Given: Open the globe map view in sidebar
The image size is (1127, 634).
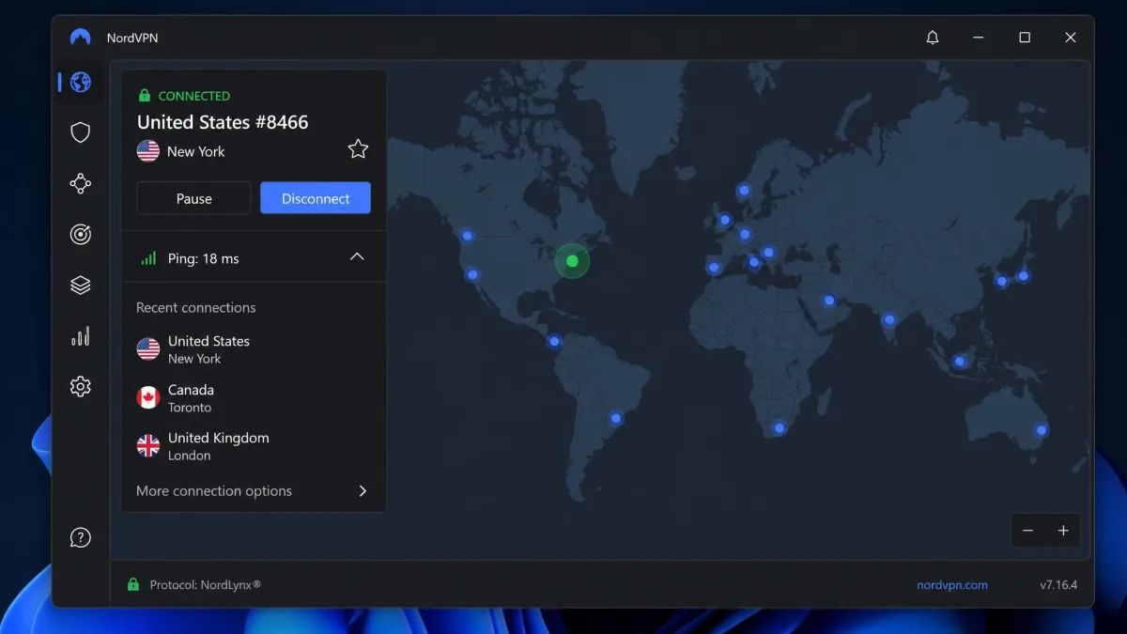Looking at the screenshot, I should (81, 82).
